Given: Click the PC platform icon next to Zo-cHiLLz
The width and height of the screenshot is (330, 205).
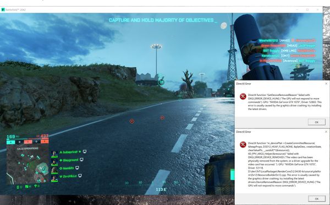Looking at the screenshot, I should 80,175.
